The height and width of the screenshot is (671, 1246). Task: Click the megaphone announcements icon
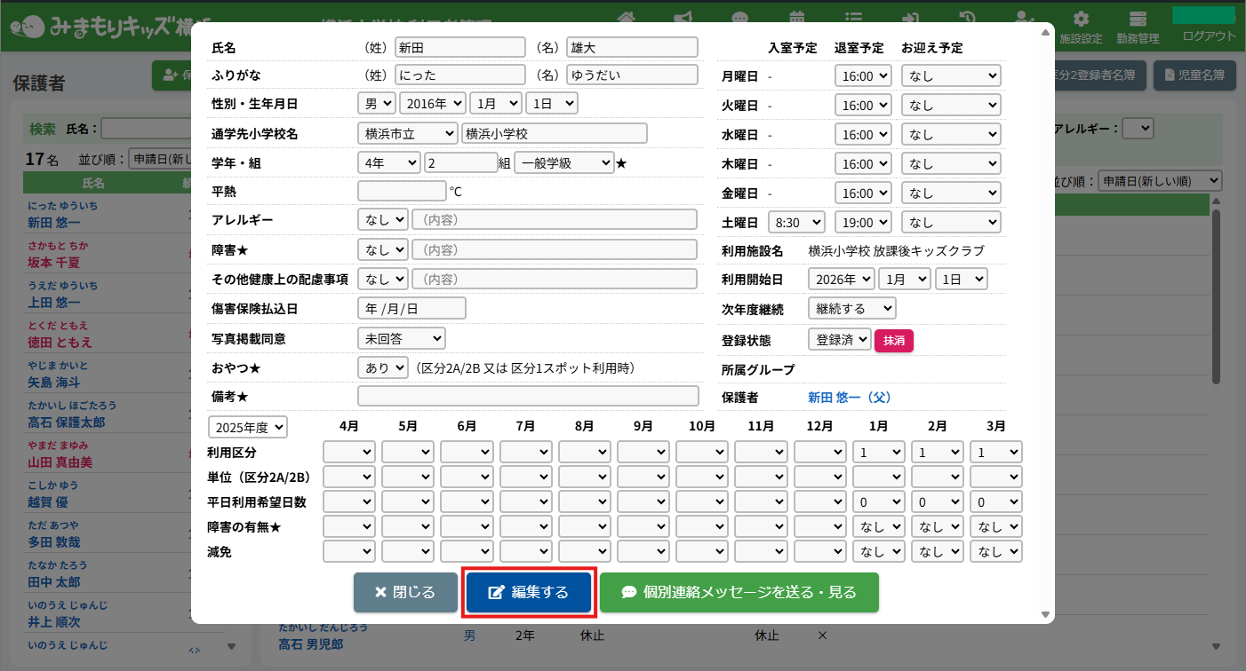pyautogui.click(x=683, y=17)
